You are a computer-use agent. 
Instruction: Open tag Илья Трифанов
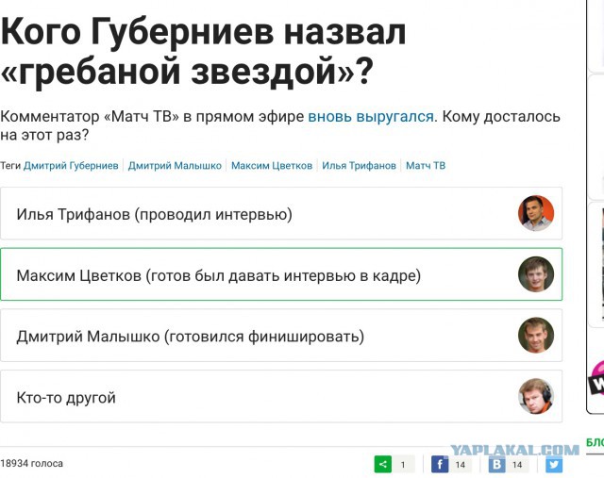(x=359, y=166)
